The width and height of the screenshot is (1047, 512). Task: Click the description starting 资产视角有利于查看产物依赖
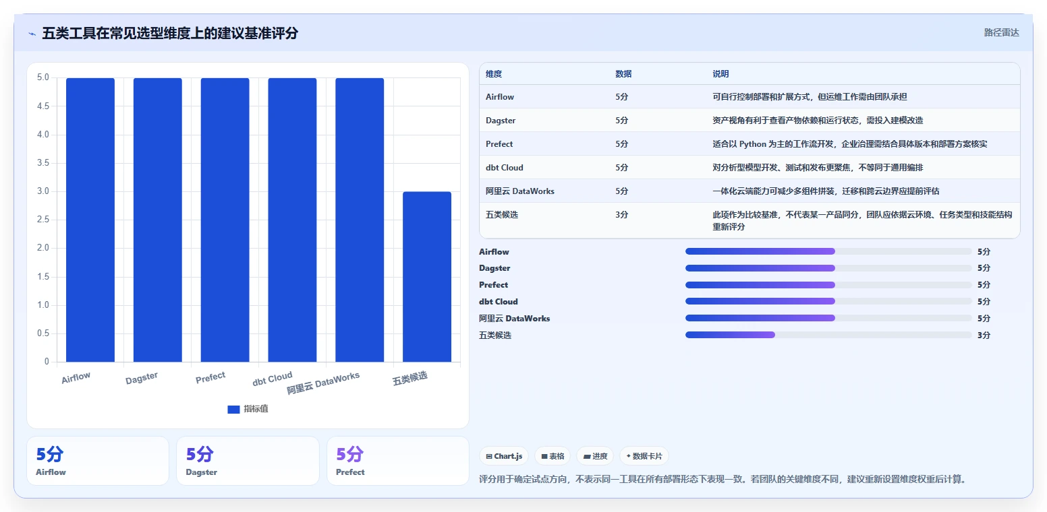click(x=818, y=121)
